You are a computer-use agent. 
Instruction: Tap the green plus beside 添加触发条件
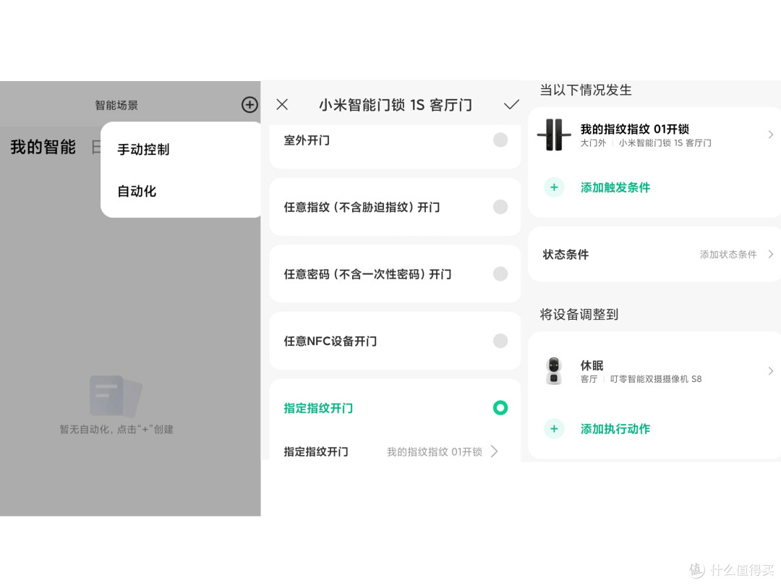(x=554, y=187)
